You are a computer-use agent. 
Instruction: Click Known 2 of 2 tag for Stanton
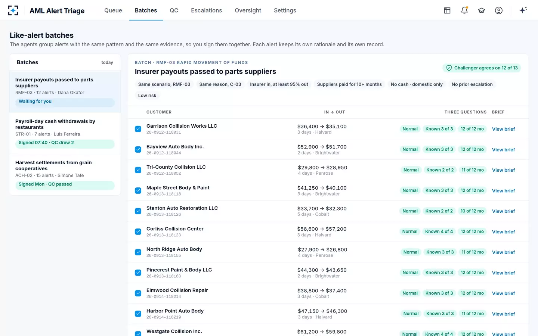pyautogui.click(x=439, y=211)
